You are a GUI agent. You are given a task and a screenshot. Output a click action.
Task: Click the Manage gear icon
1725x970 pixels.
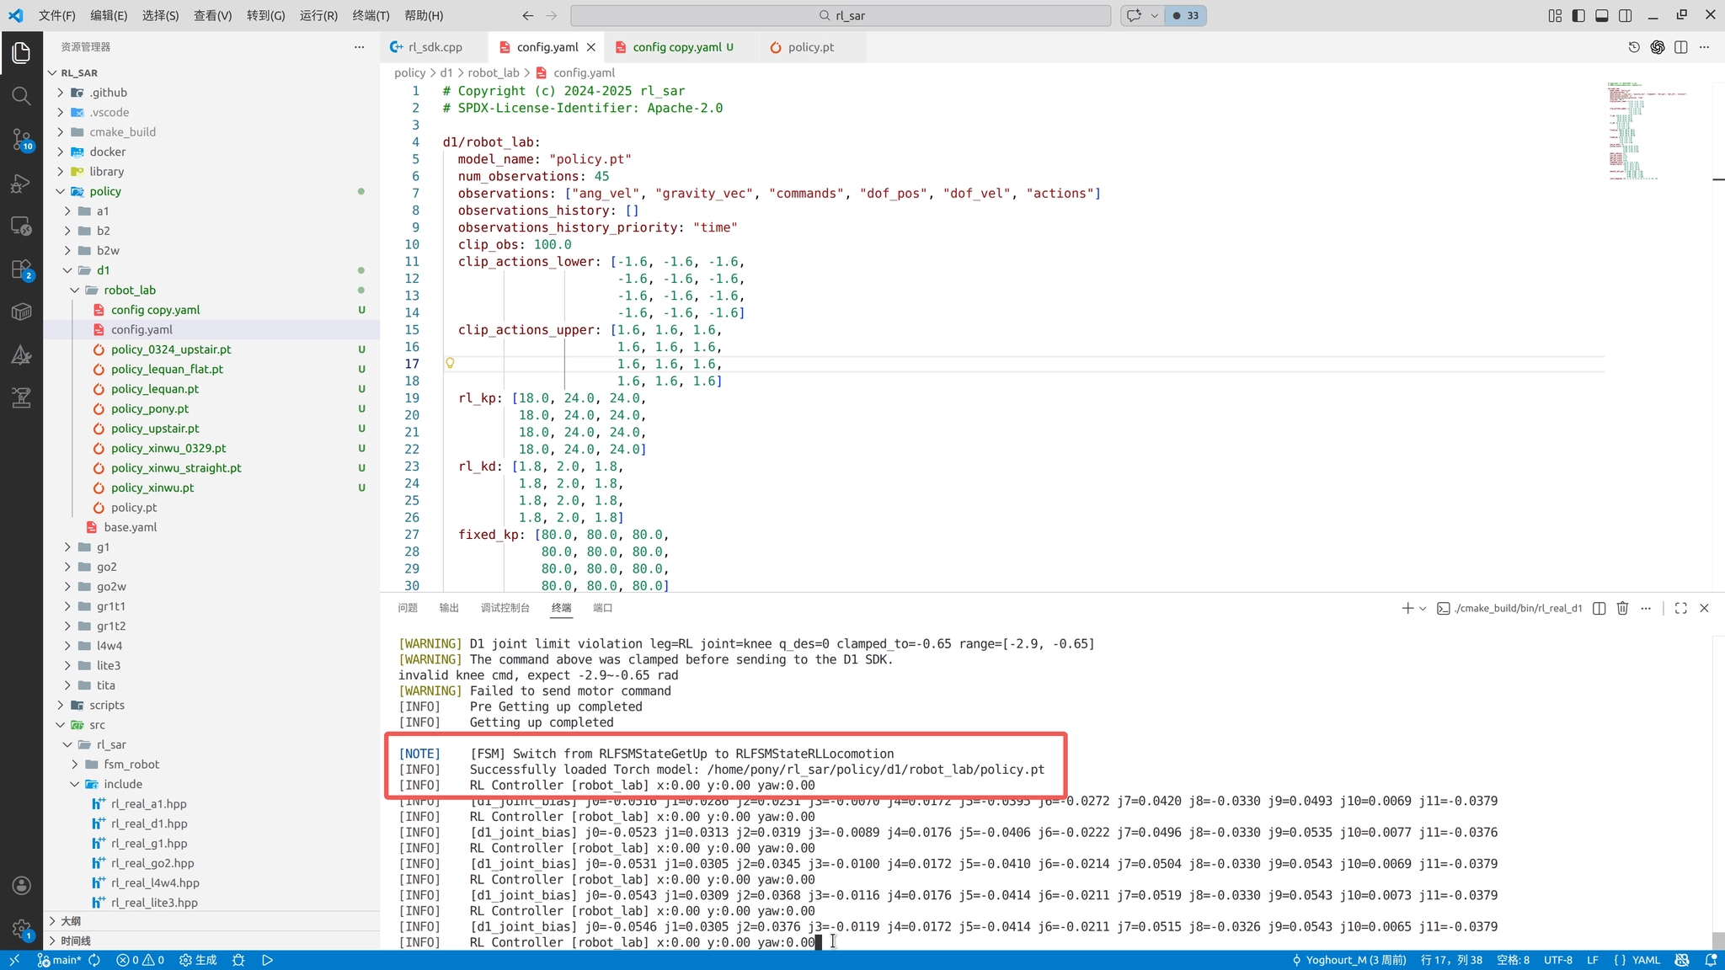point(21,929)
